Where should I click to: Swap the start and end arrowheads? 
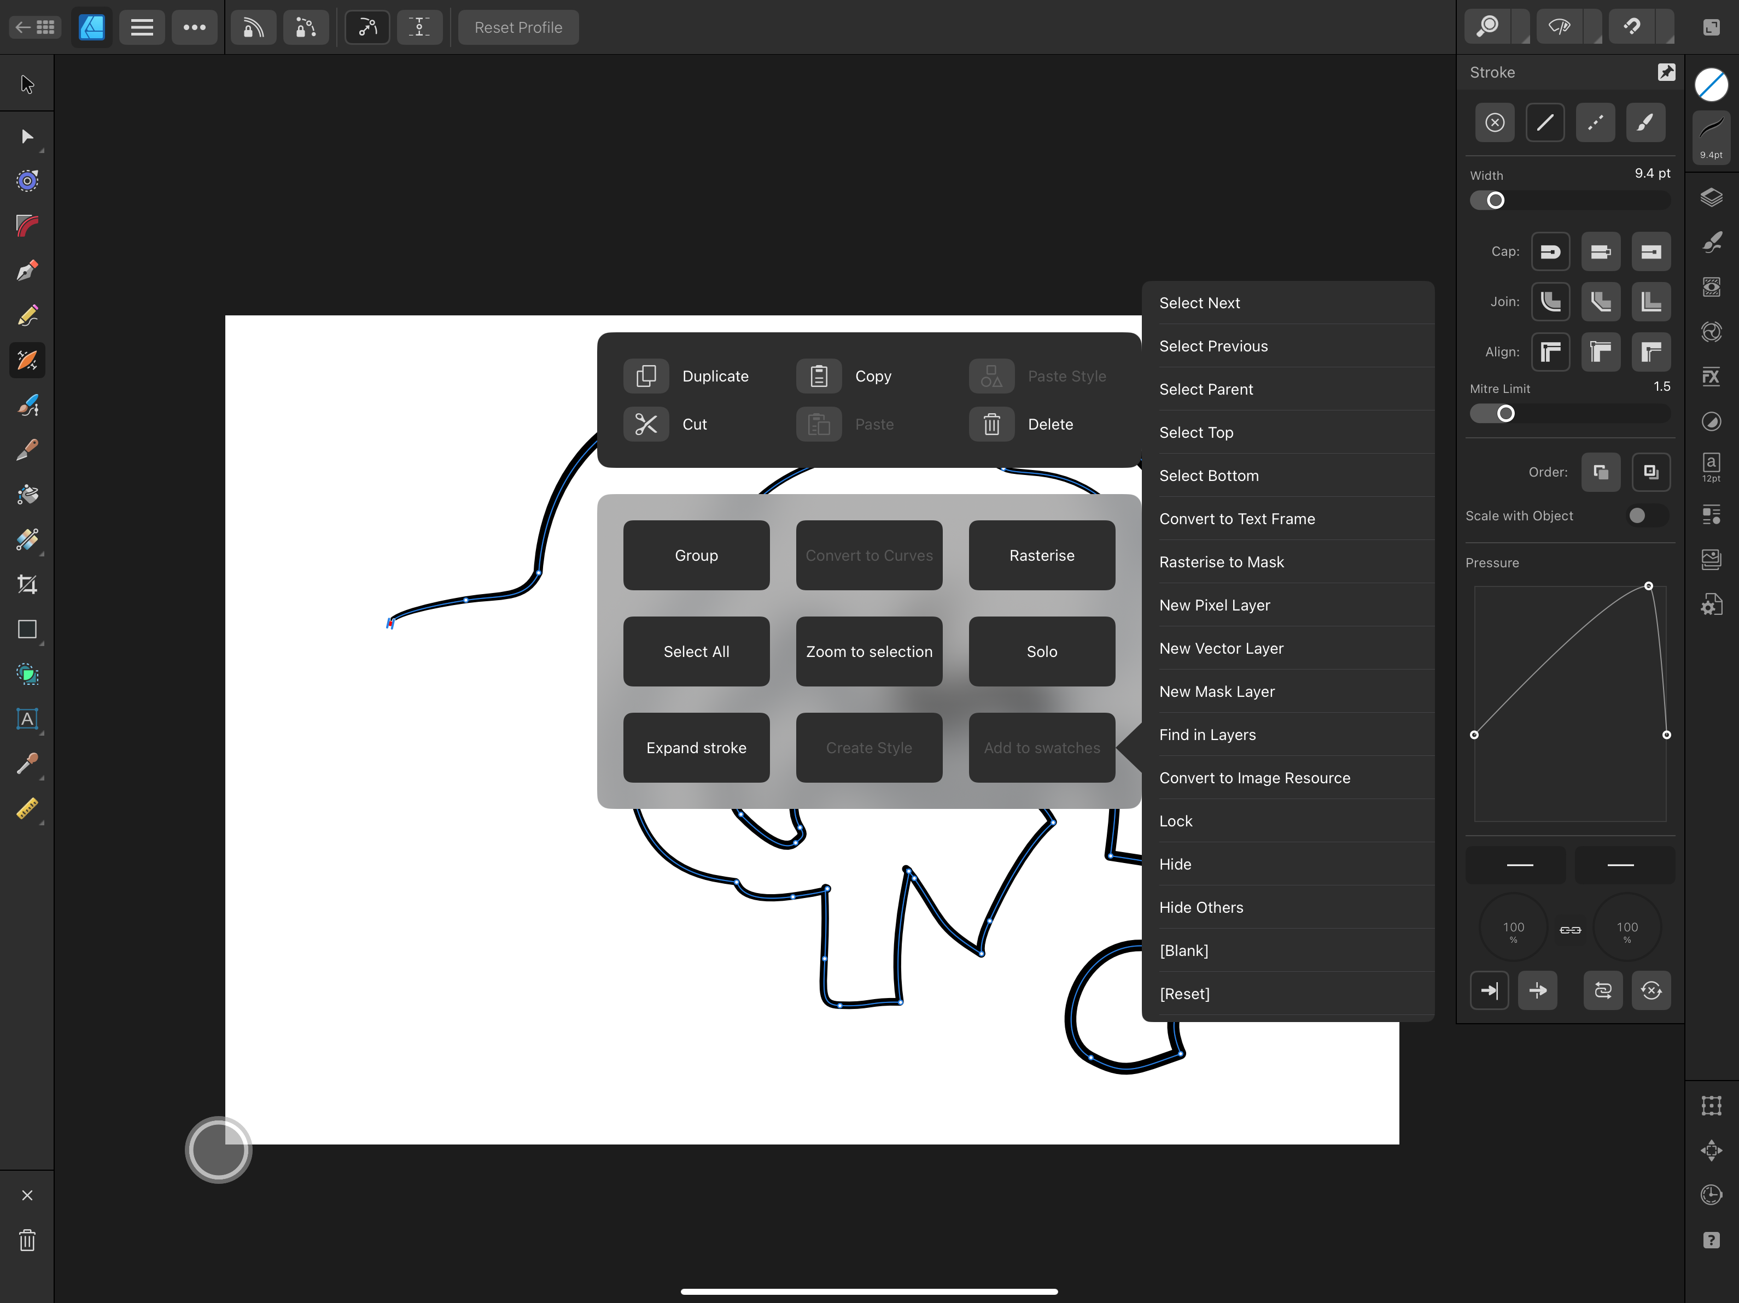tap(1602, 991)
